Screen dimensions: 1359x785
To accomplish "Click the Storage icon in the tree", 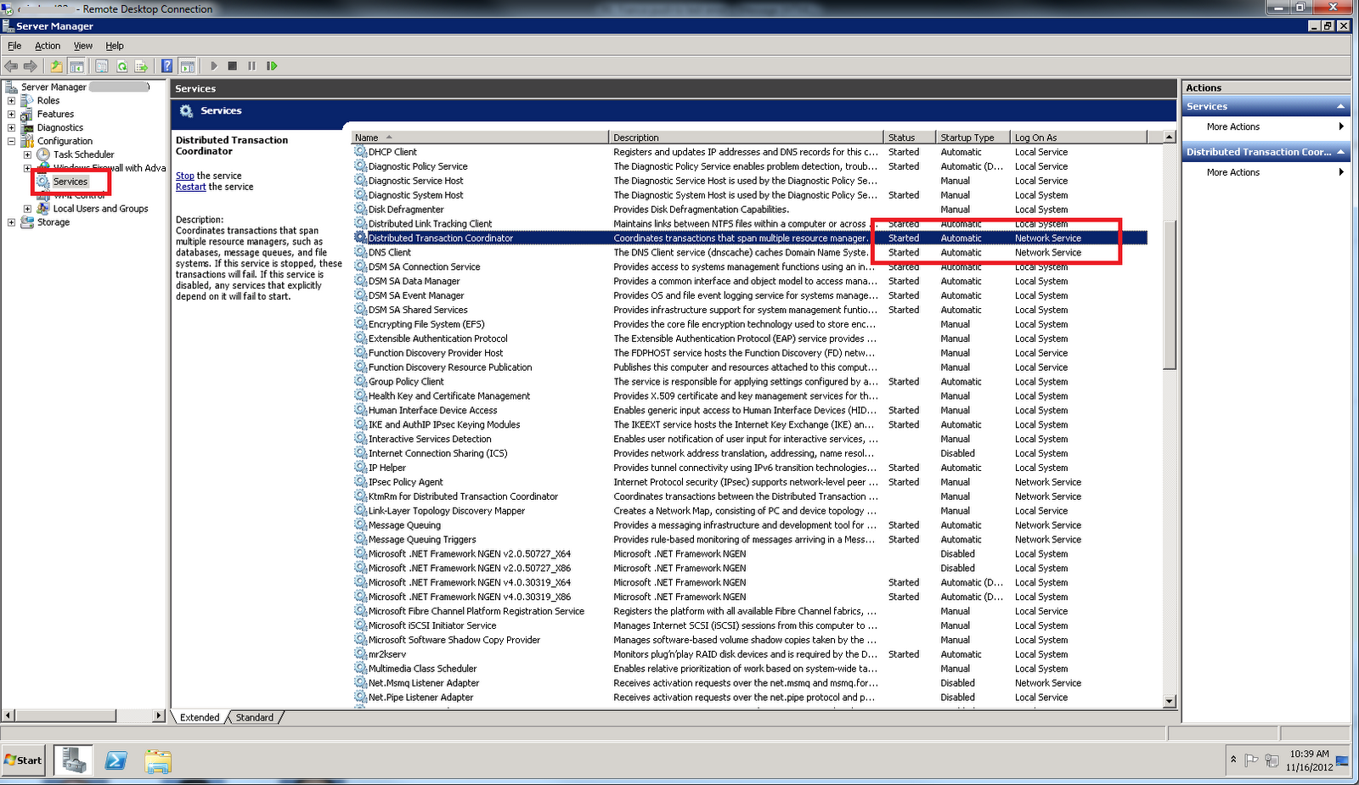I will [x=27, y=222].
